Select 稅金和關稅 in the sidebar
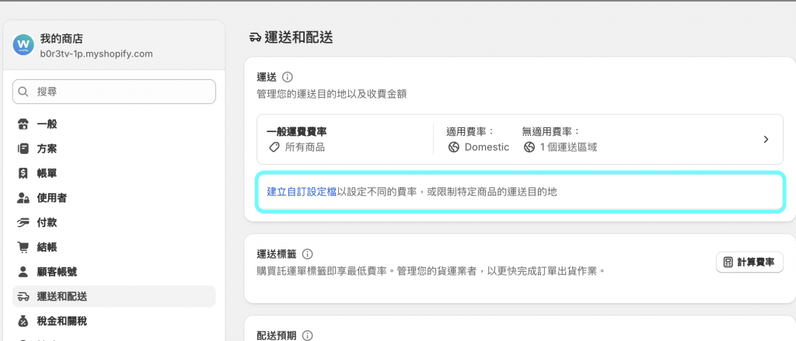This screenshot has height=341, width=796. [62, 321]
